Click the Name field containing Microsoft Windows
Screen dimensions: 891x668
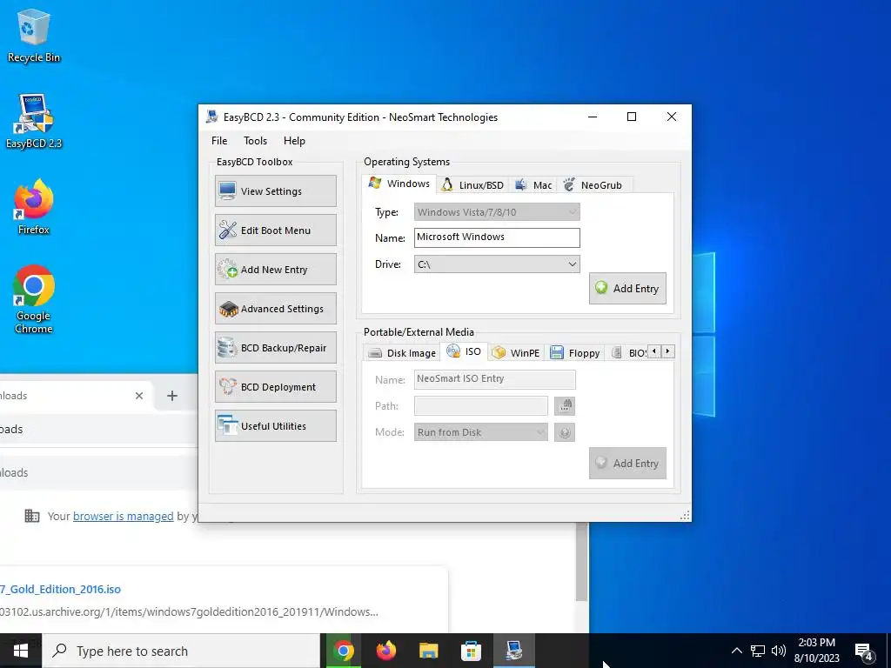pyautogui.click(x=497, y=237)
